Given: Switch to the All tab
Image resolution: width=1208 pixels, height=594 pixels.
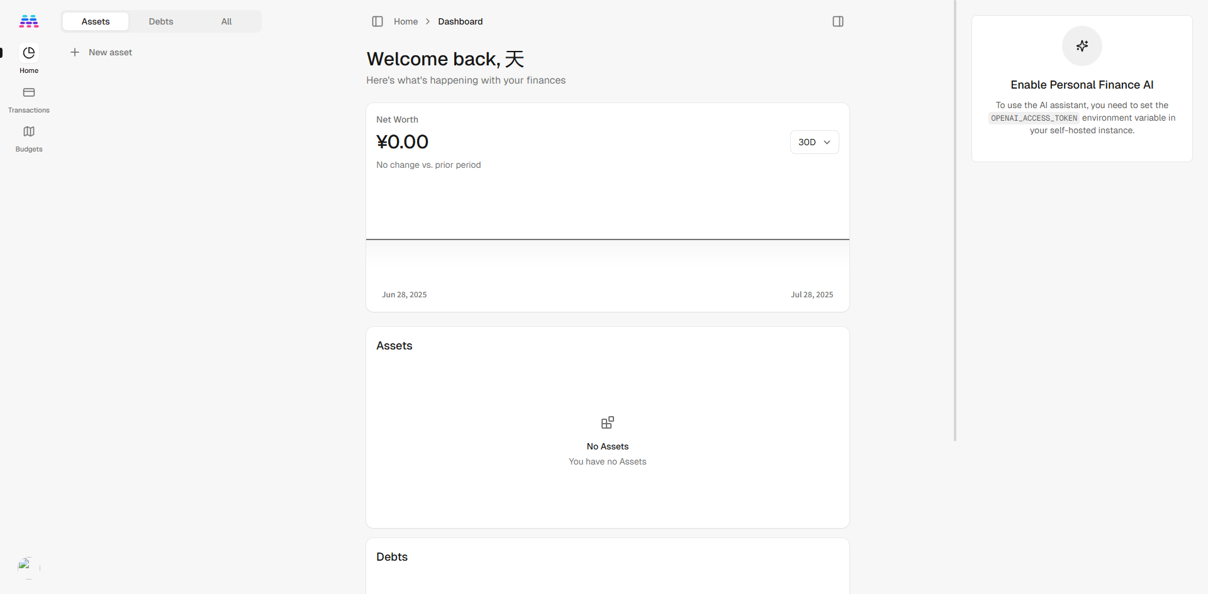Looking at the screenshot, I should point(226,21).
